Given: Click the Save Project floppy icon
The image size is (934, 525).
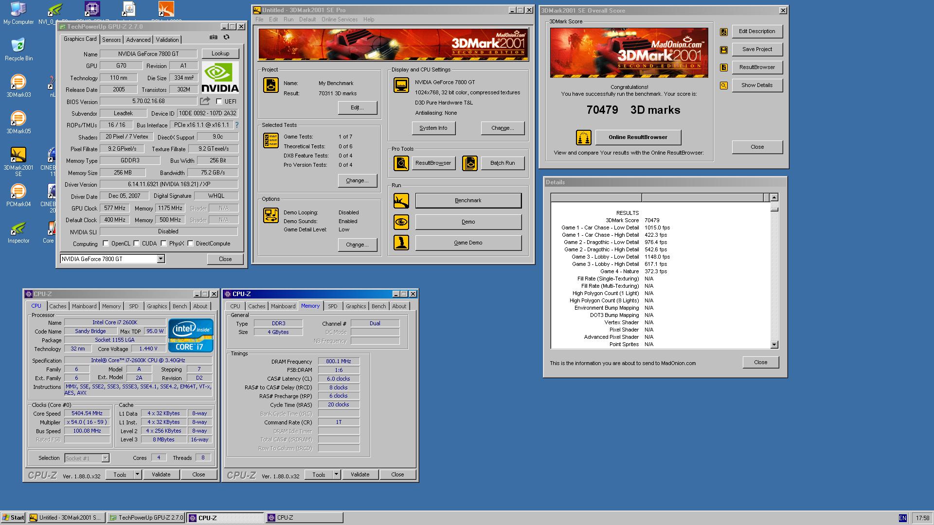Looking at the screenshot, I should (x=724, y=50).
